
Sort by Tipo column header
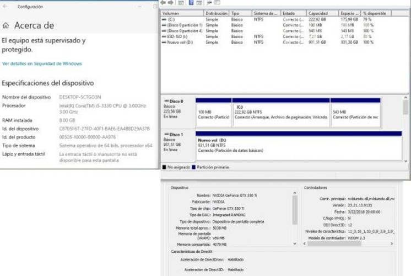point(240,13)
